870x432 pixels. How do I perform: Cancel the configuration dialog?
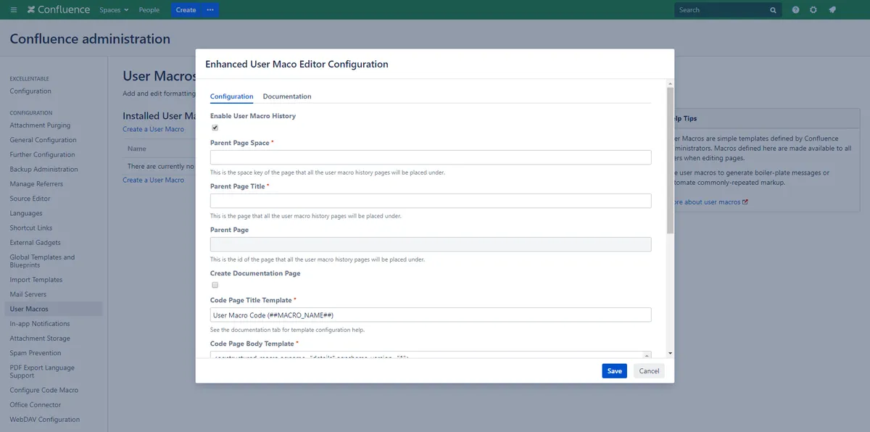[x=649, y=370]
